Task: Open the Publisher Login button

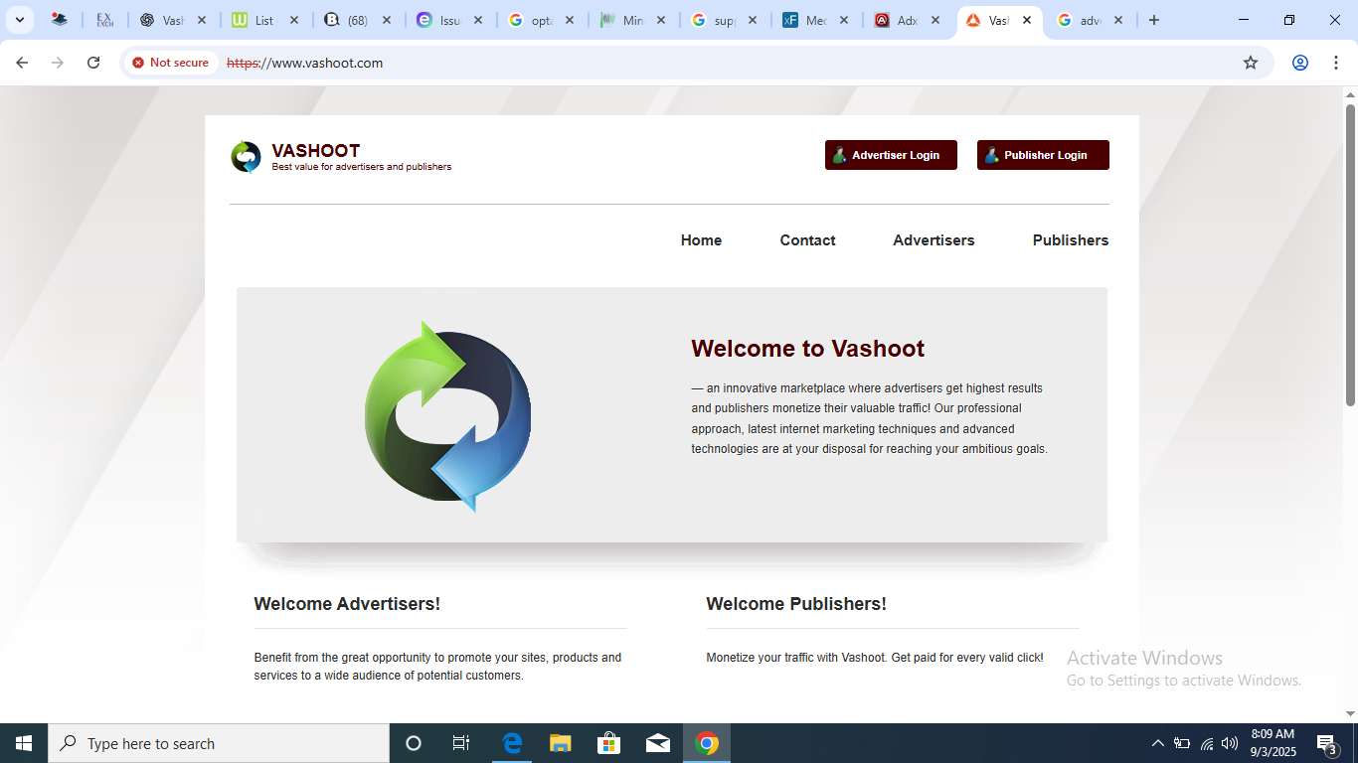Action: pyautogui.click(x=1043, y=155)
